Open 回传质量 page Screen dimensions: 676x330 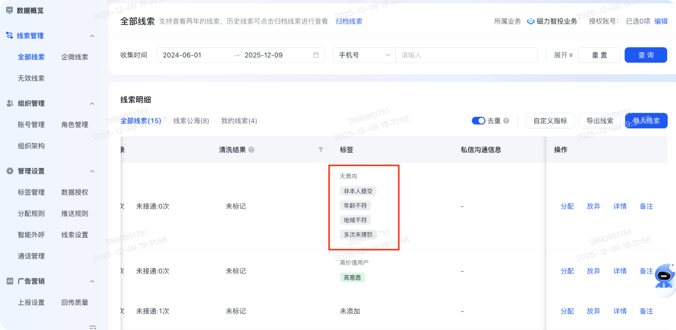tap(75, 302)
